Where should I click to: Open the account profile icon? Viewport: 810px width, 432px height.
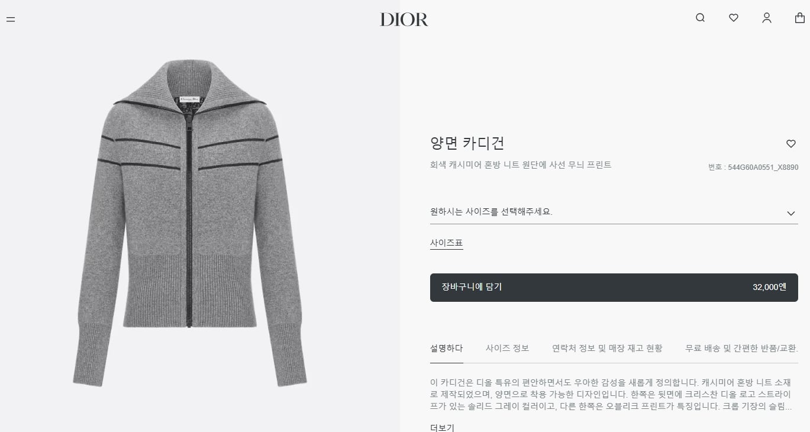tap(767, 18)
